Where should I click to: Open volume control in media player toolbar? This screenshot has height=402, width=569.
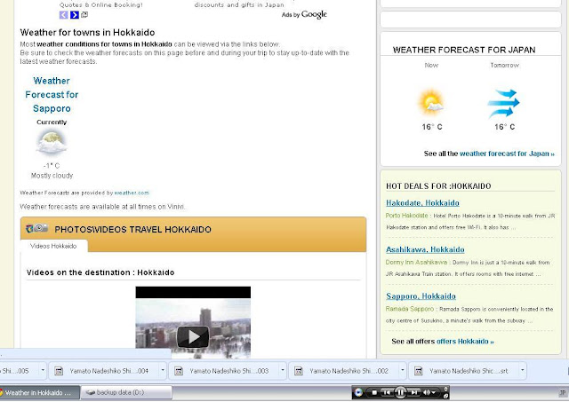429,392
